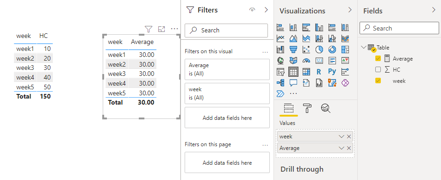Select the Map globe visual
This screenshot has height=180, width=441.
coord(280,61)
